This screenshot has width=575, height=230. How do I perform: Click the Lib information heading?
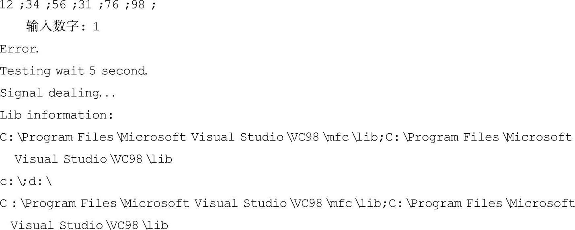point(57,115)
